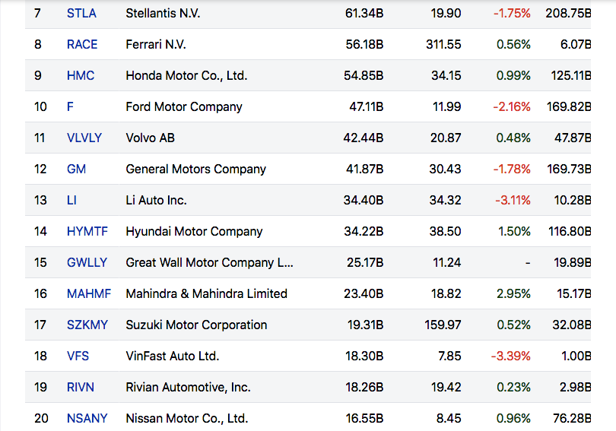Click VinFast's -3.39% change value
Viewport: 616px width, 431px height.
click(x=512, y=357)
